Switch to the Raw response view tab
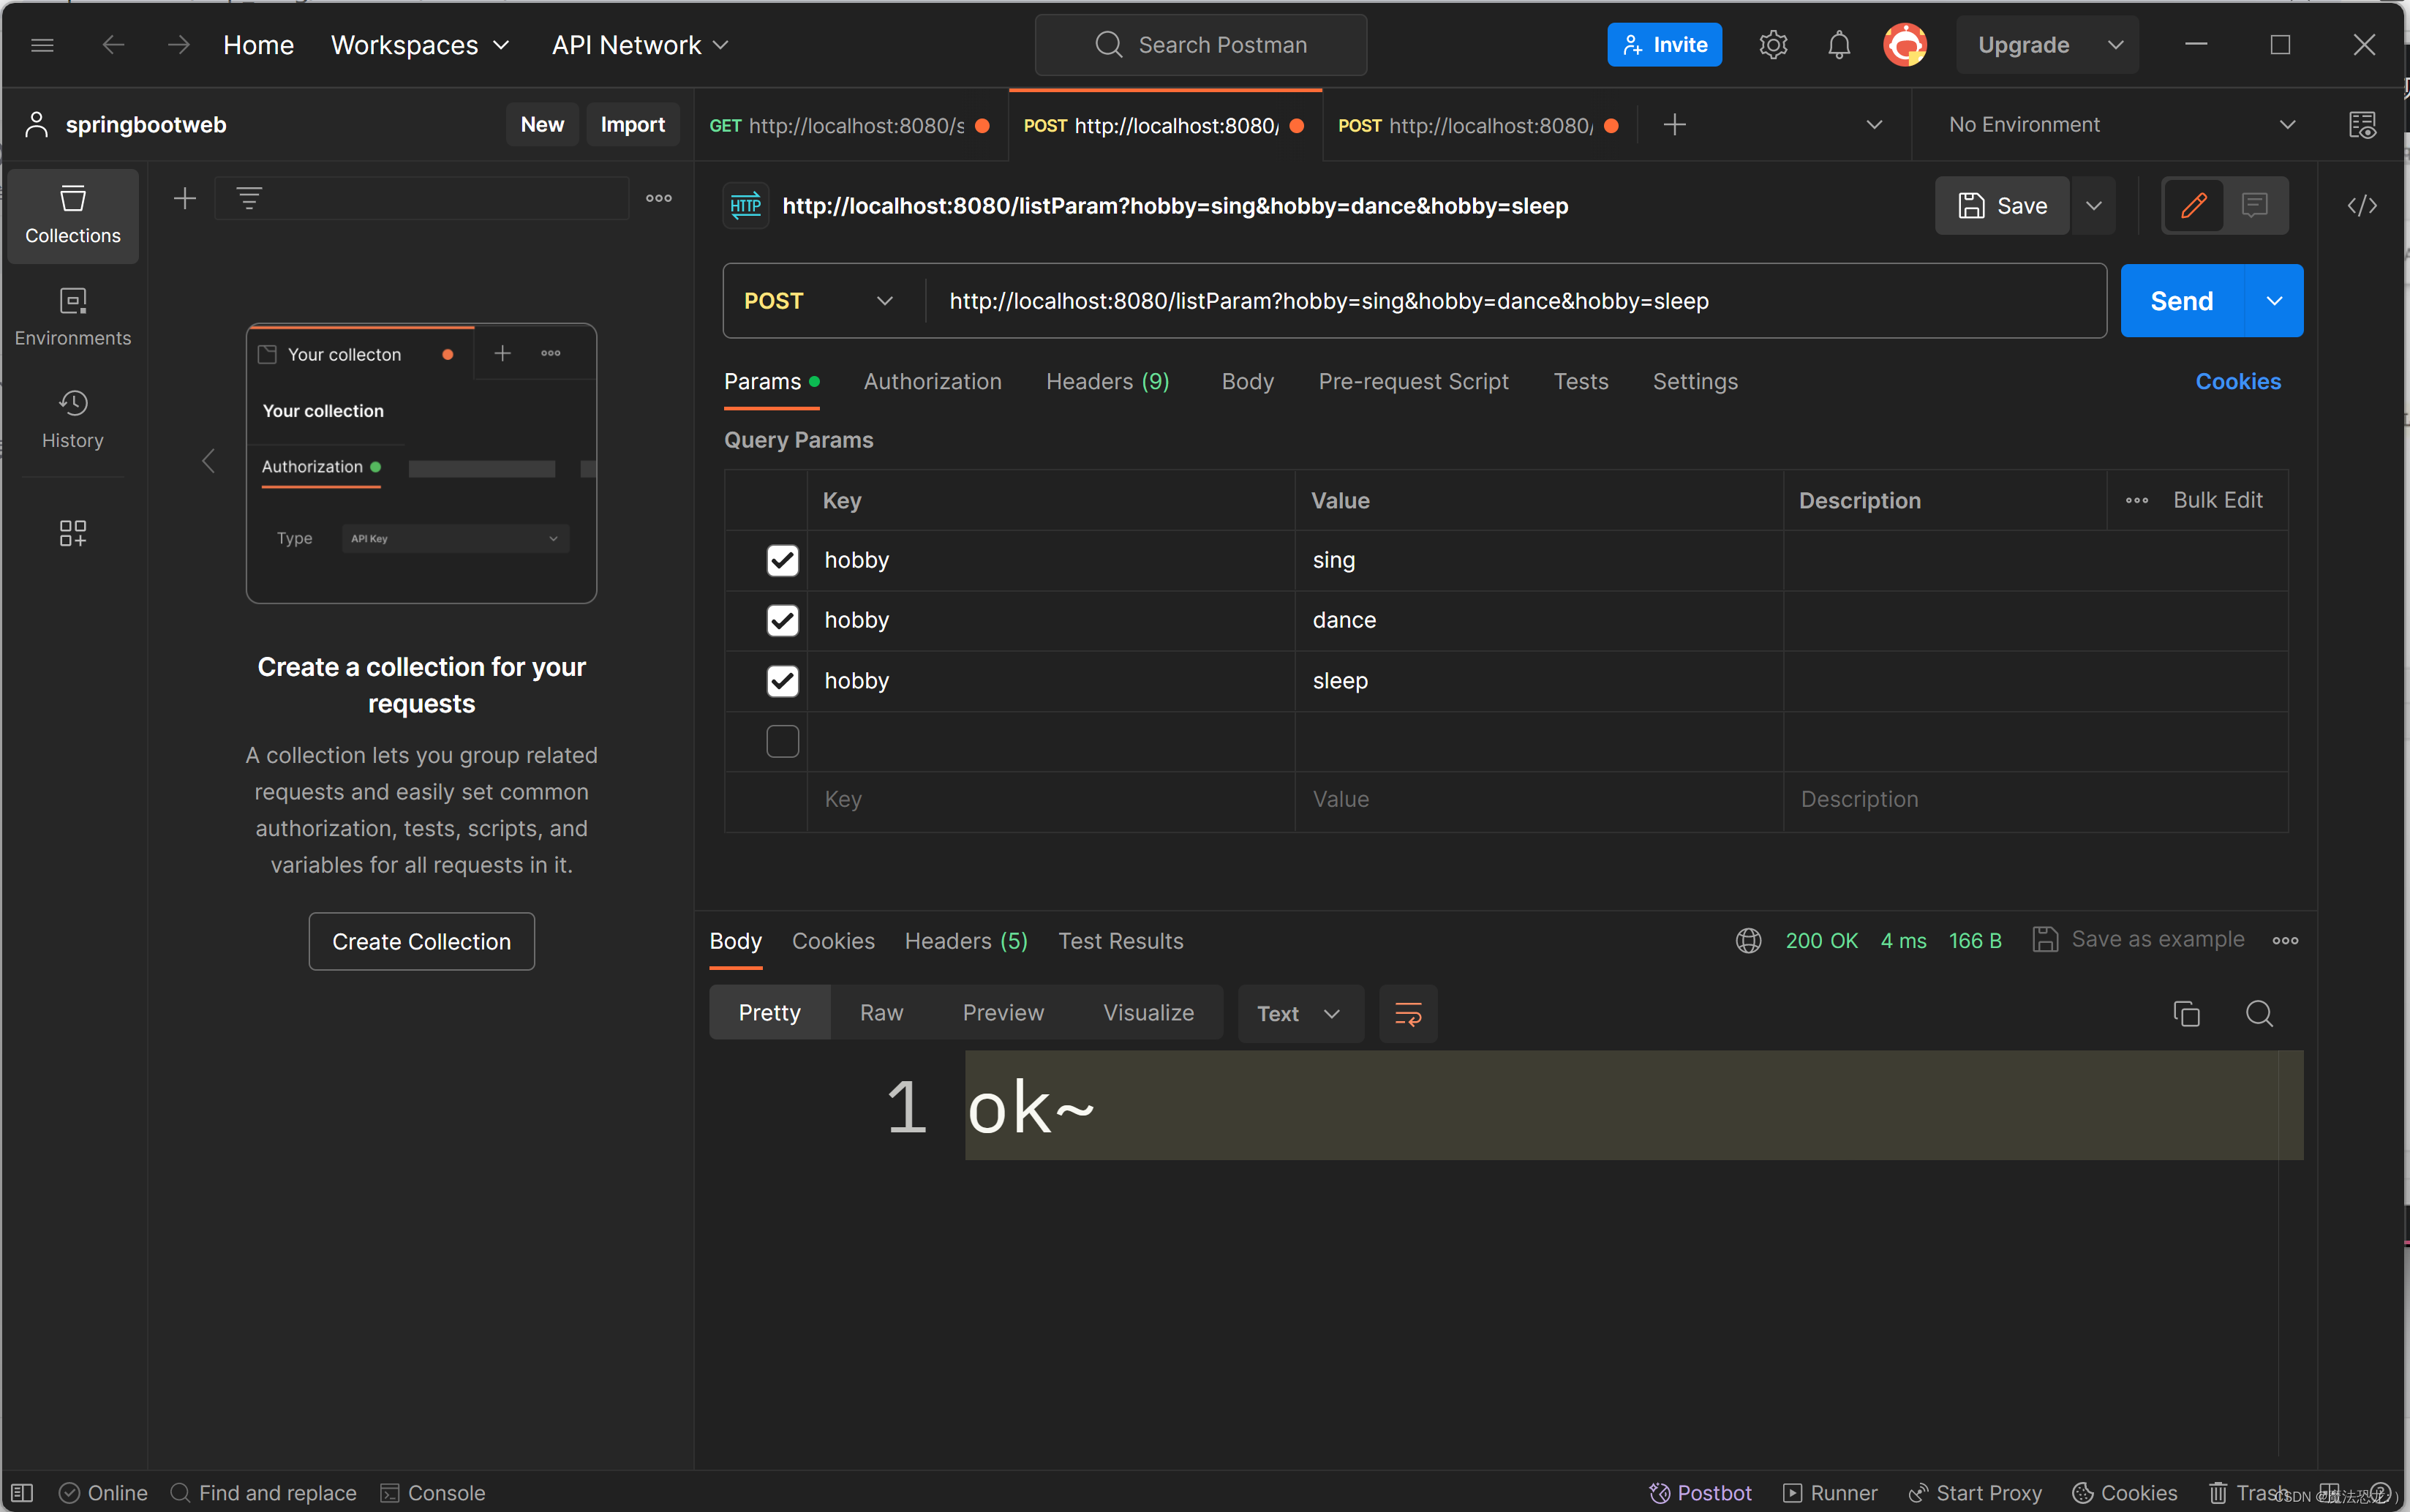Screen dimensions: 2410x1512 pos(881,1013)
